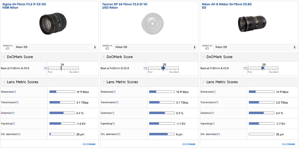The height and width of the screenshot is (149, 299).
Task: Click 'Best at f=35mm & f/5.6' text in Sigma panel
Action: pyautogui.click(x=15, y=68)
